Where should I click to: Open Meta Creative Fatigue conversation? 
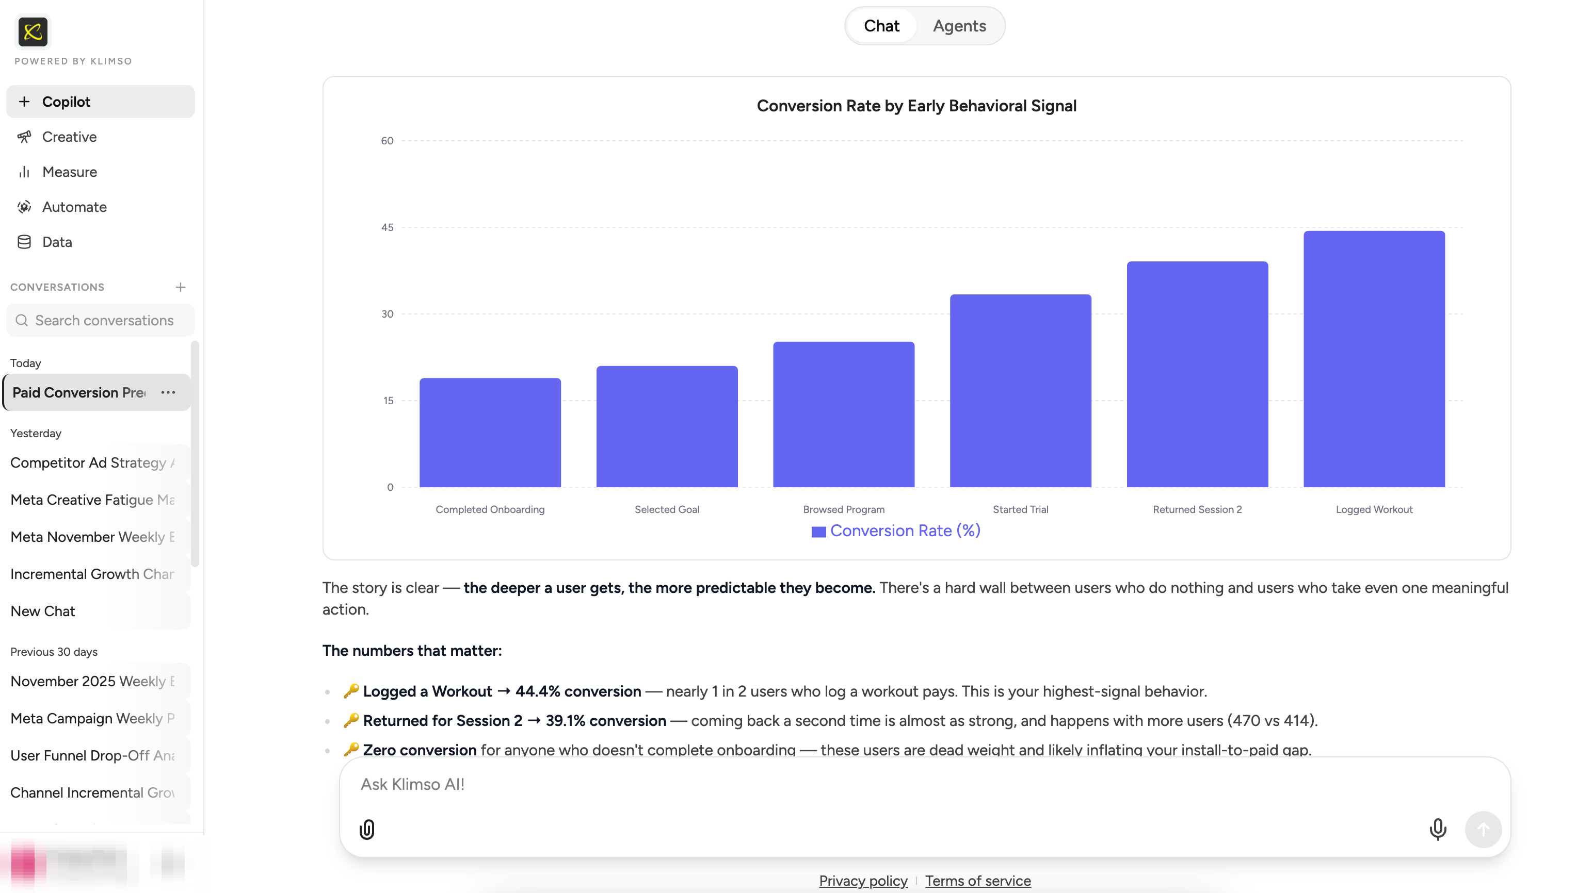96,500
